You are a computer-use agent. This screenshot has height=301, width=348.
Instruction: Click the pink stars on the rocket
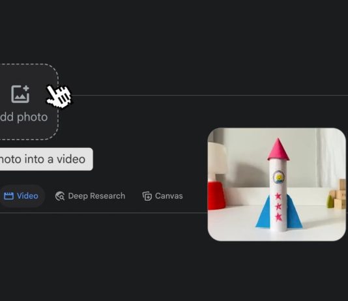click(x=278, y=207)
